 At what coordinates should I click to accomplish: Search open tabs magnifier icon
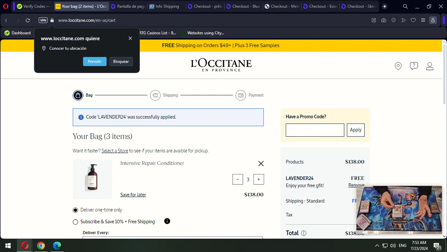pyautogui.click(x=405, y=6)
